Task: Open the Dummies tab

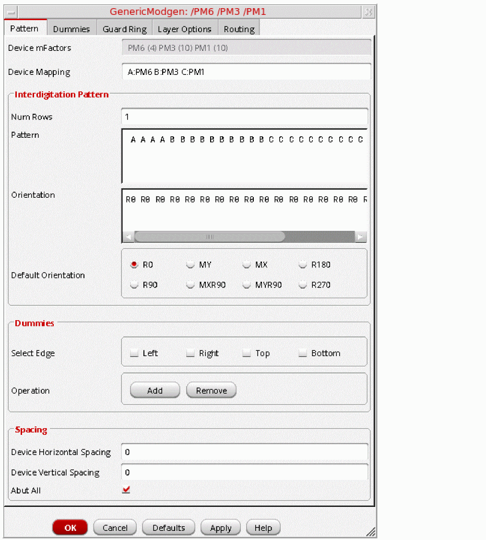Action: (71, 29)
